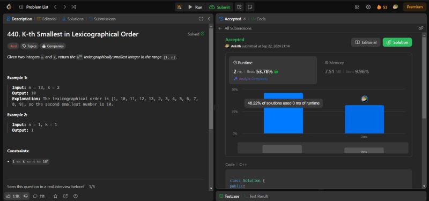Expand the Topics tag
Viewport: 429px width, 201px height.
(29, 46)
